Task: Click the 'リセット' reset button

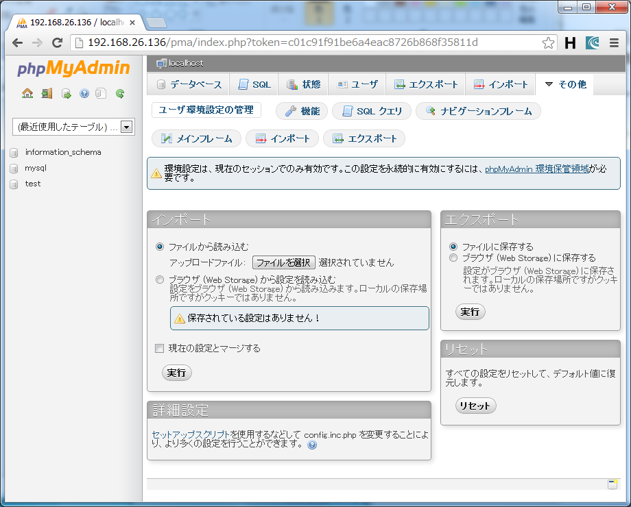Action: pyautogui.click(x=475, y=406)
